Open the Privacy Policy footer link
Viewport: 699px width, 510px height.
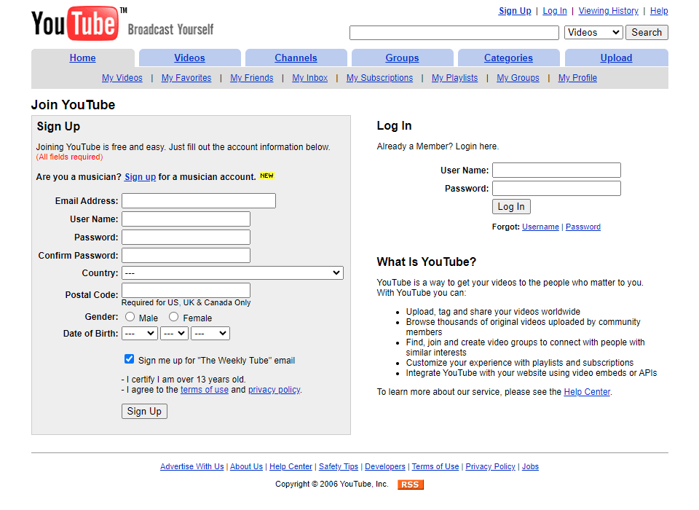(490, 466)
